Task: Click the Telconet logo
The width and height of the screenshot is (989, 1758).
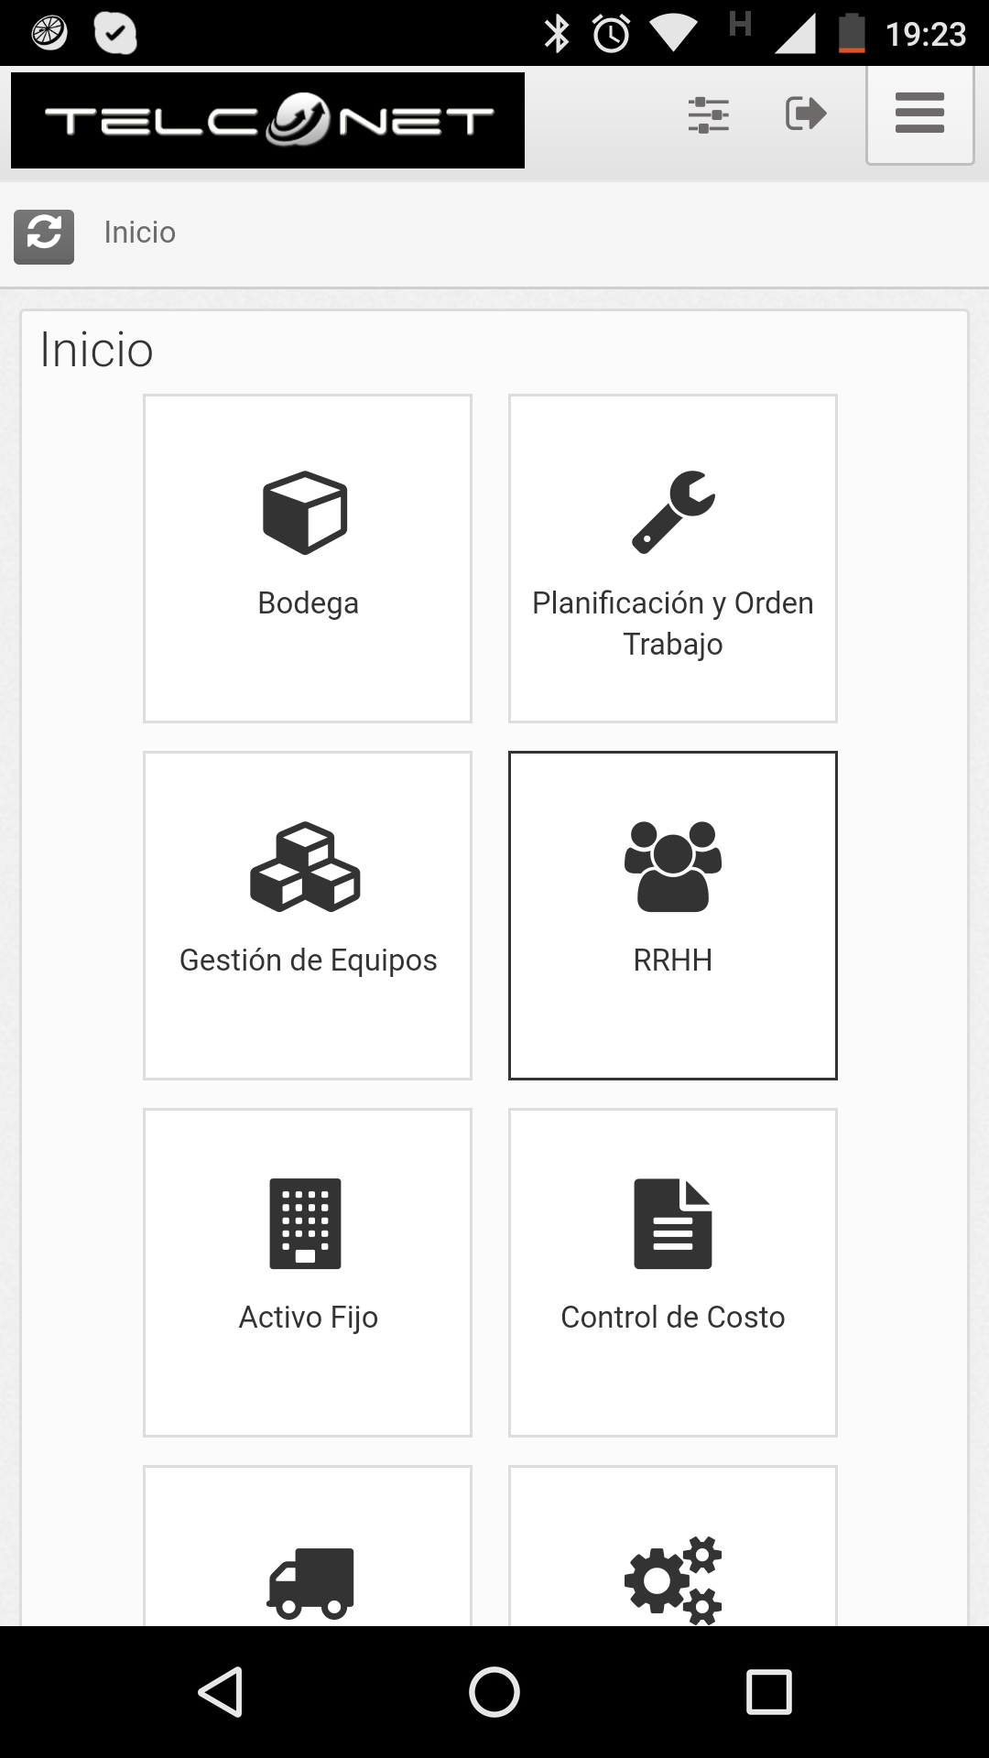Action: click(267, 120)
